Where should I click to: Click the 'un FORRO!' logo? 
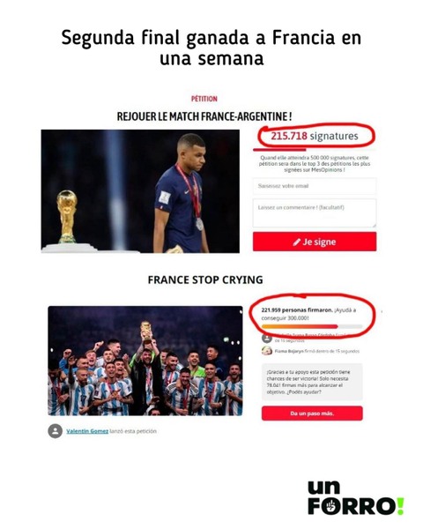pyautogui.click(x=355, y=498)
